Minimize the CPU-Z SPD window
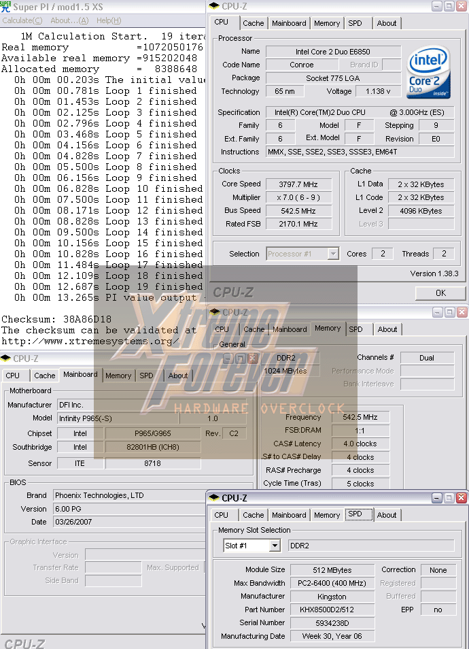 (437, 497)
